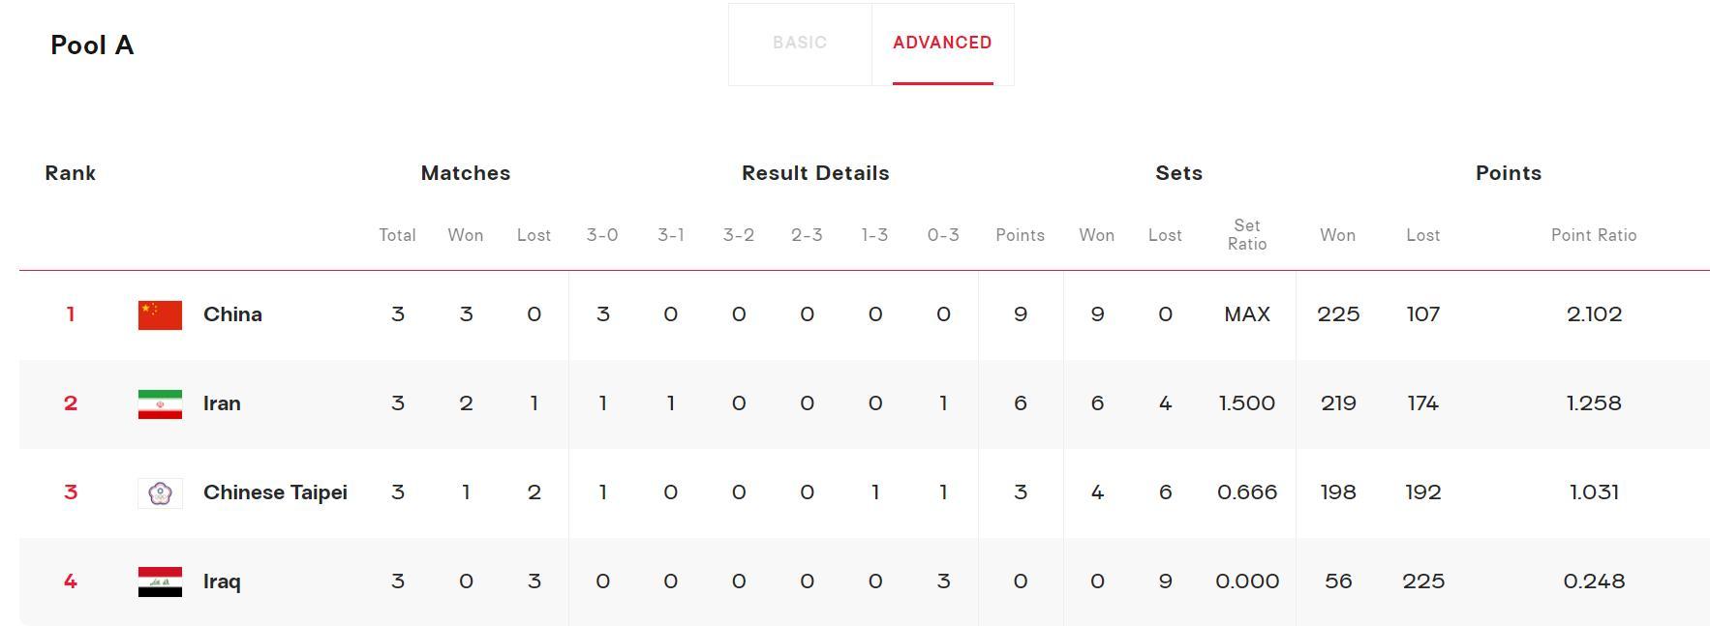Click China's MAX set ratio cell
Image resolution: width=1710 pixels, height=626 pixels.
1247,314
